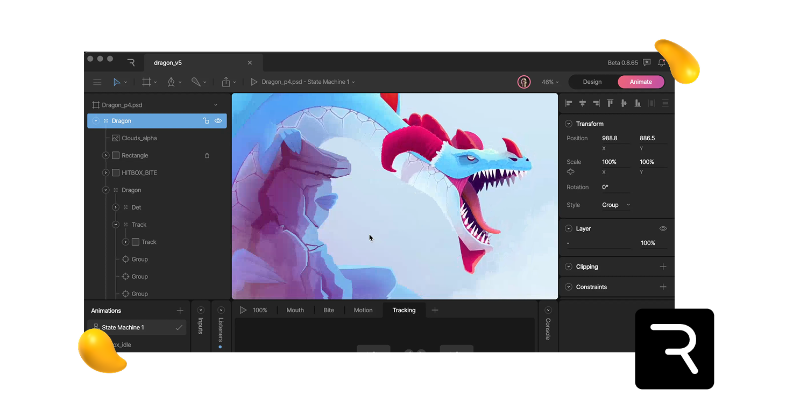Viewport: 807px width, 403px height.
Task: Select State Machine 1 animation
Action: pyautogui.click(x=137, y=327)
